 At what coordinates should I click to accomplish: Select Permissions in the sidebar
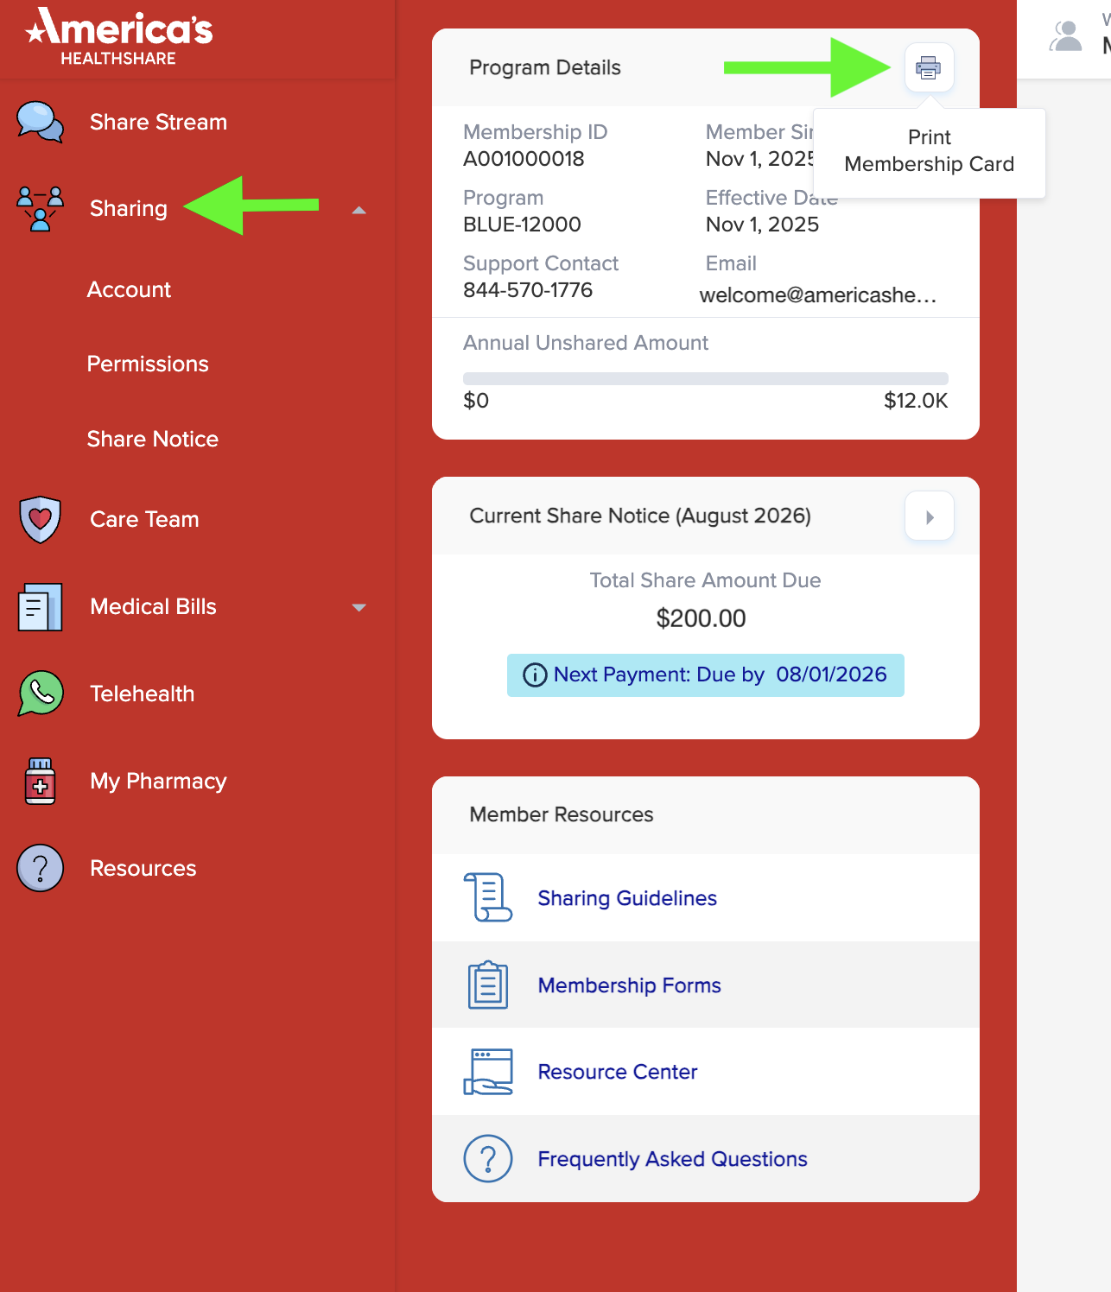click(x=148, y=364)
